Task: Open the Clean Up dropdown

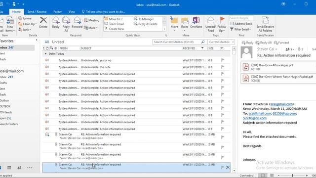Action: (28, 24)
